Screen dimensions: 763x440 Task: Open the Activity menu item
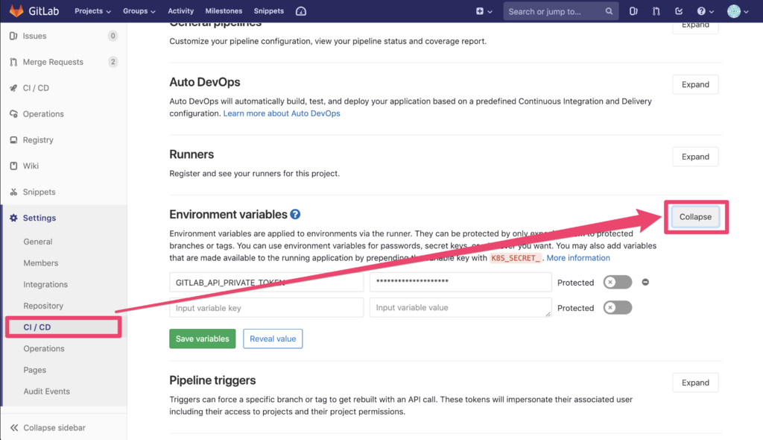point(180,10)
